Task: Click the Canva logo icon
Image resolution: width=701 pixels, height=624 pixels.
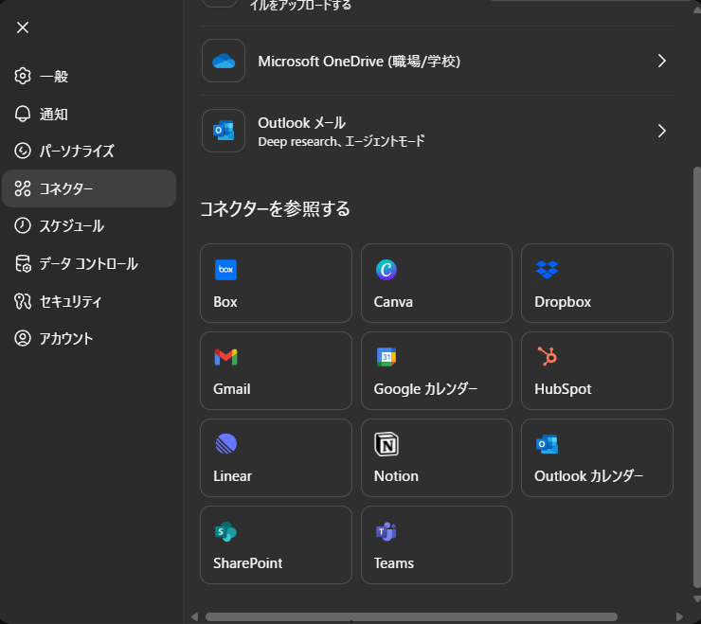Action: point(386,270)
